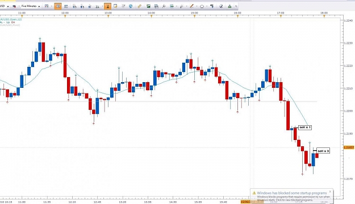
Task: Click the yellow sticky note icon
Action: tap(115, 6)
